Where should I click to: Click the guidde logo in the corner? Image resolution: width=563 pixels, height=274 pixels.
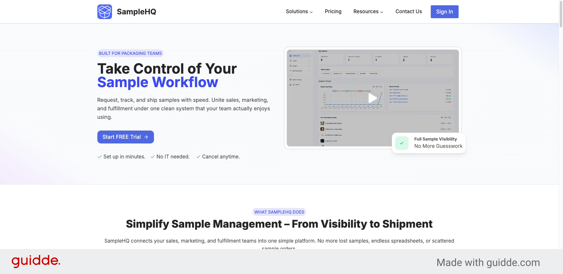point(36,261)
